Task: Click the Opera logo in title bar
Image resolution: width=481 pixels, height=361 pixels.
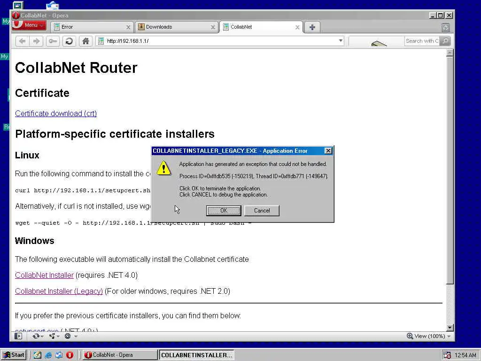Action: [16, 16]
